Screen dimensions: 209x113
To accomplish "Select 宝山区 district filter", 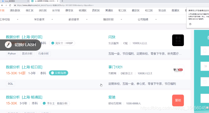I will click(162, 11).
